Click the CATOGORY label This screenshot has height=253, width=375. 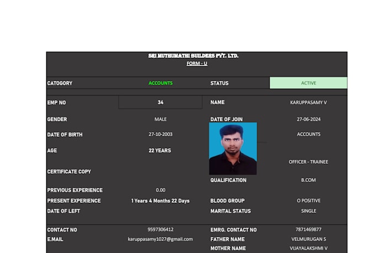60,83
